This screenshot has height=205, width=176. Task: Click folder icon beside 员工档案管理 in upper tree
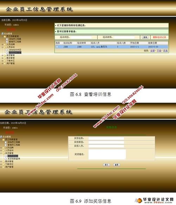[5, 36]
